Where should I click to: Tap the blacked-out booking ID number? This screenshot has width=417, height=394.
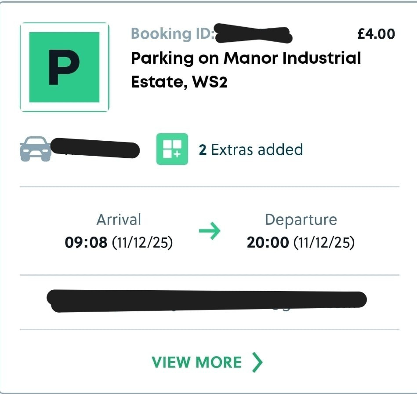point(254,34)
